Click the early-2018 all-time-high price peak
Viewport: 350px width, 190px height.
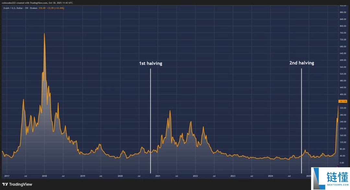click(44, 34)
